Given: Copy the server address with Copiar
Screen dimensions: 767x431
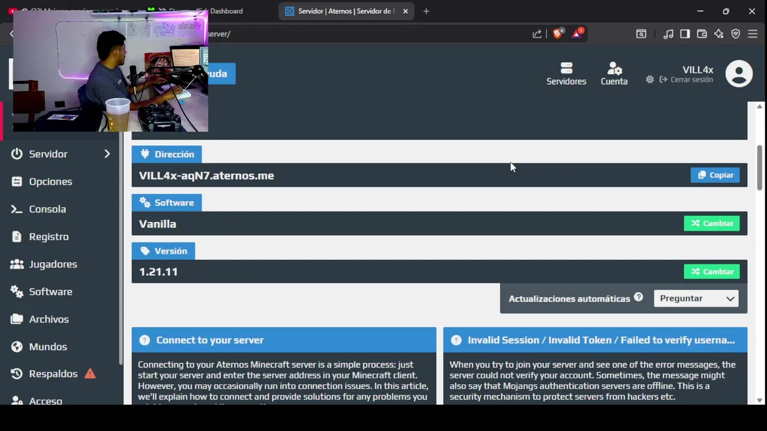Looking at the screenshot, I should (x=715, y=175).
